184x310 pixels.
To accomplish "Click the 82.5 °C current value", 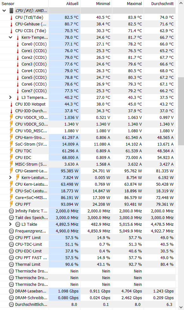I will [71, 17].
